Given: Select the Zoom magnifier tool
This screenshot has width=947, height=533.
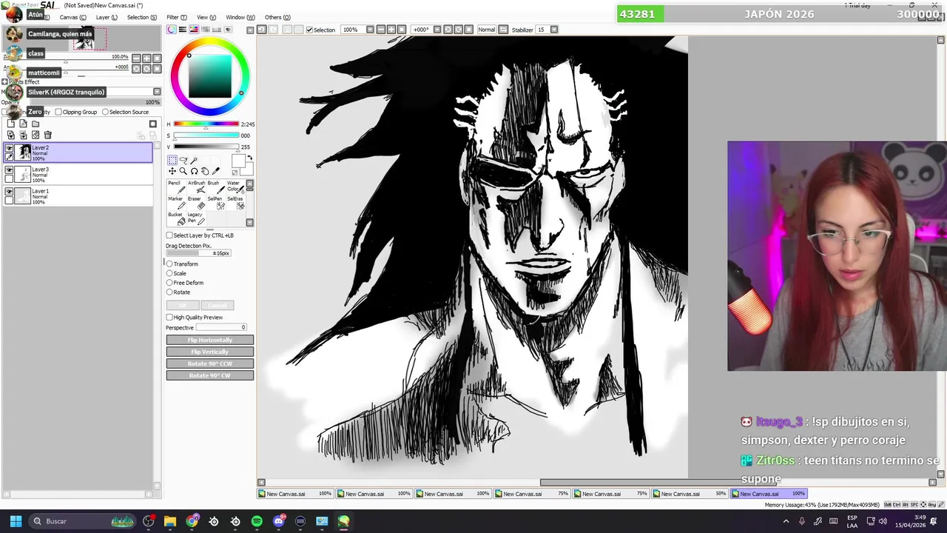Looking at the screenshot, I should pyautogui.click(x=183, y=171).
